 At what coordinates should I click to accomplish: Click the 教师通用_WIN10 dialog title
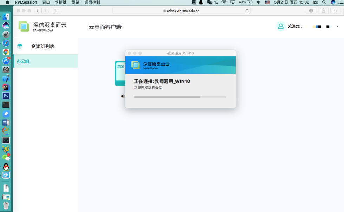pos(180,53)
